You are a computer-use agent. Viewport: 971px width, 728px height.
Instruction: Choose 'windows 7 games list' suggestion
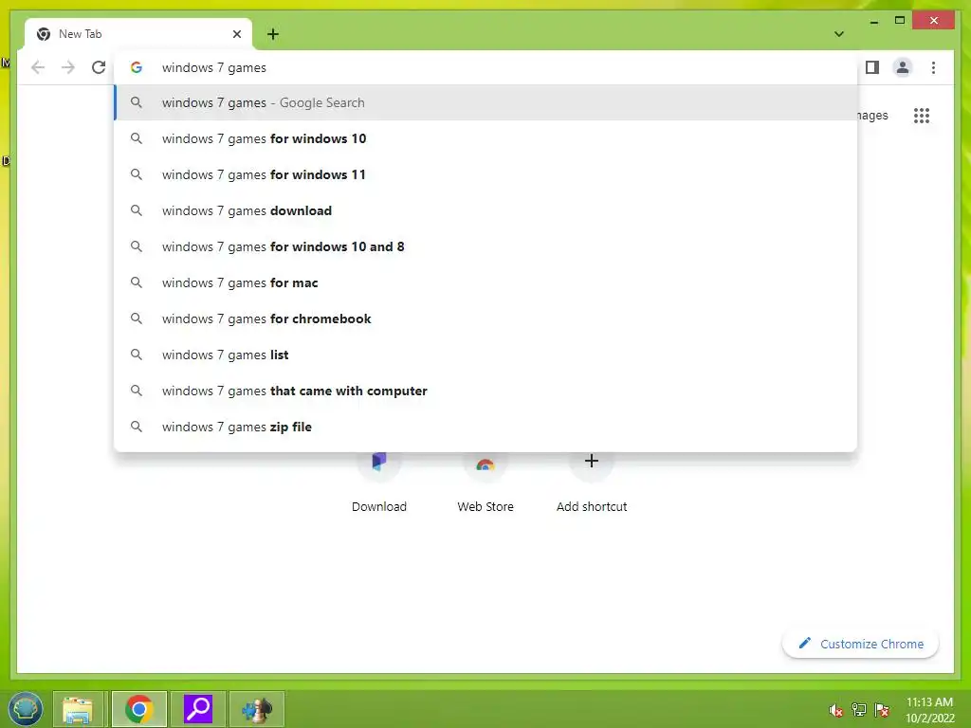(486, 355)
